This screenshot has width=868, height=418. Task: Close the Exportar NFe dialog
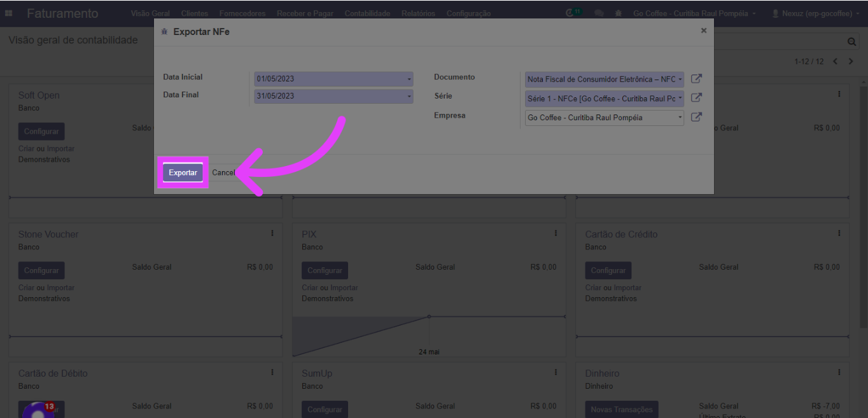[x=703, y=31]
